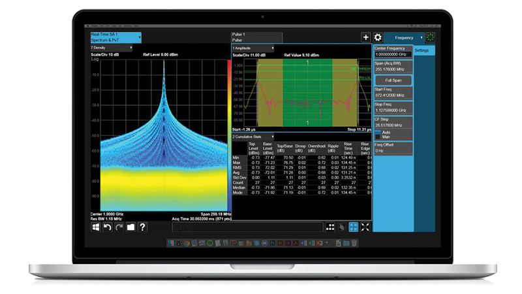522x294 pixels.
Task: Select the four-pane grid view icon
Action: 353,227
